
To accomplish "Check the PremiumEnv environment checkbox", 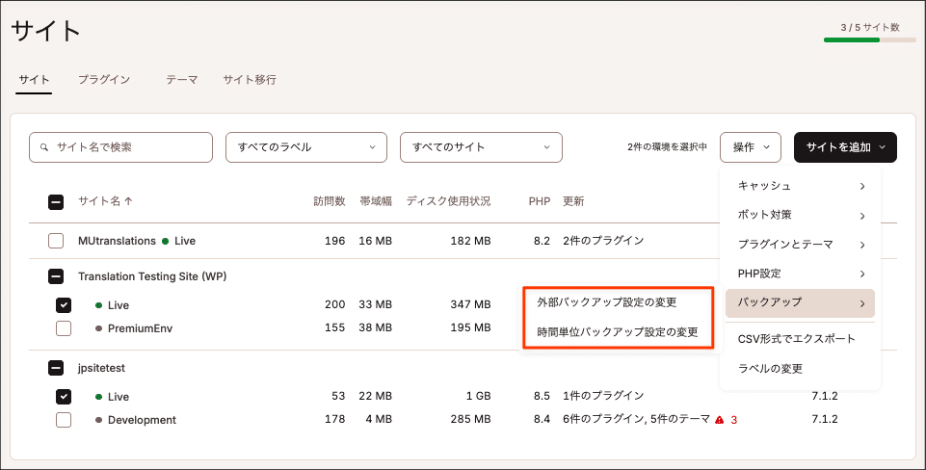I will tap(64, 328).
